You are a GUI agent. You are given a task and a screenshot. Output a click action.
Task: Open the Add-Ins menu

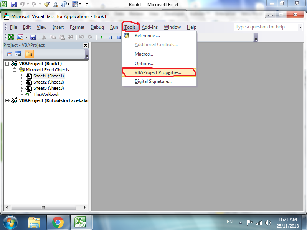pos(150,27)
